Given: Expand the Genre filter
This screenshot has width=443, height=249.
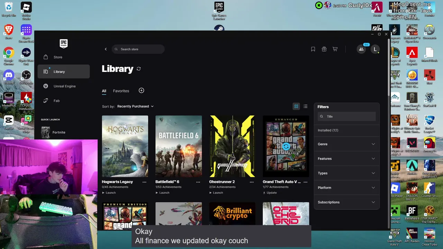Looking at the screenshot, I should click(346, 144).
